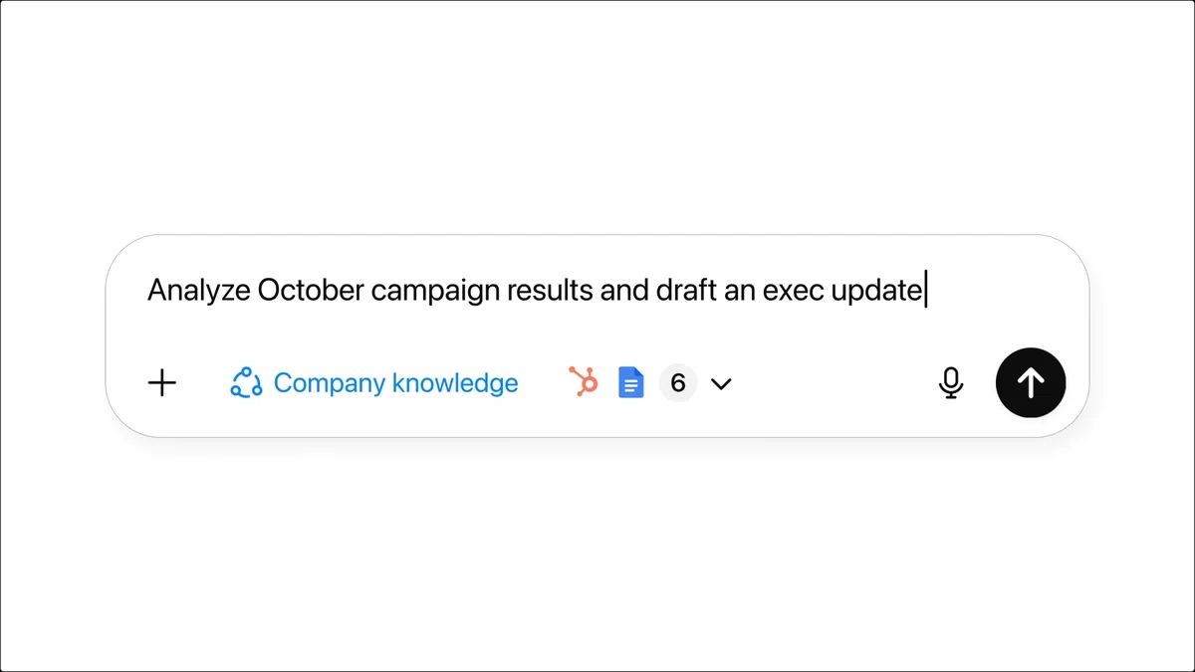Place cursor at end of prompt text
The image size is (1195, 672).
coord(924,290)
